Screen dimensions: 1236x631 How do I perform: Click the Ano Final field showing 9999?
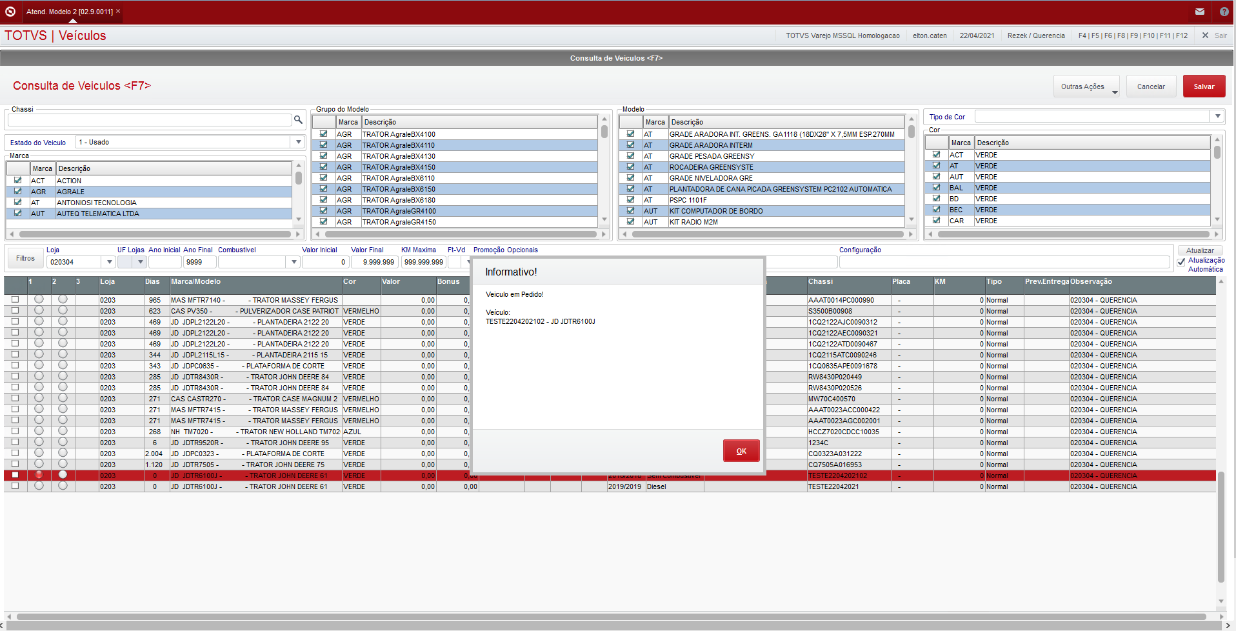[199, 262]
